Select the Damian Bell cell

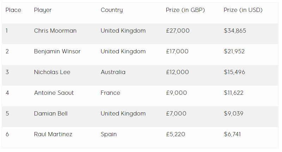51,114
